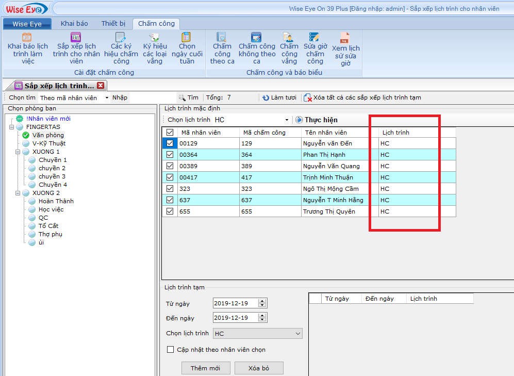Viewport: 514px width, 376px height.
Task: Enable Cập nhật theo nhân viên chọn
Action: pyautogui.click(x=171, y=350)
